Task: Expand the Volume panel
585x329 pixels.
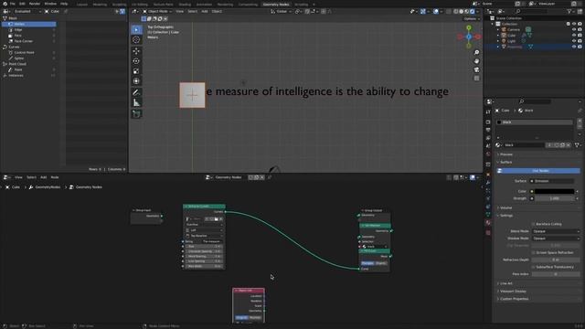Action: point(505,208)
